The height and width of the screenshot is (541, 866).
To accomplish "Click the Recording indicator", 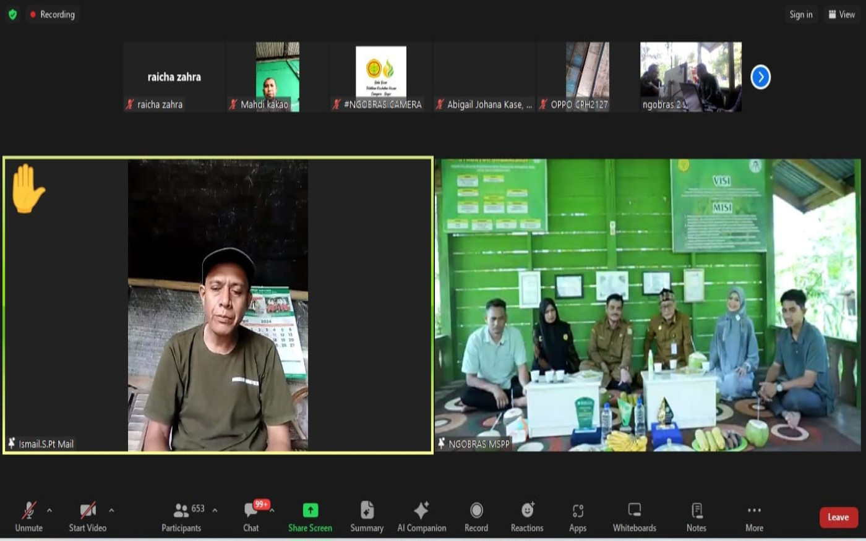I will click(x=53, y=14).
